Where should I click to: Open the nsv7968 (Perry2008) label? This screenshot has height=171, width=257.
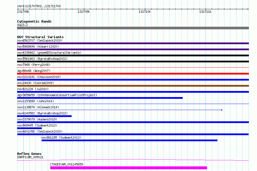(34, 65)
